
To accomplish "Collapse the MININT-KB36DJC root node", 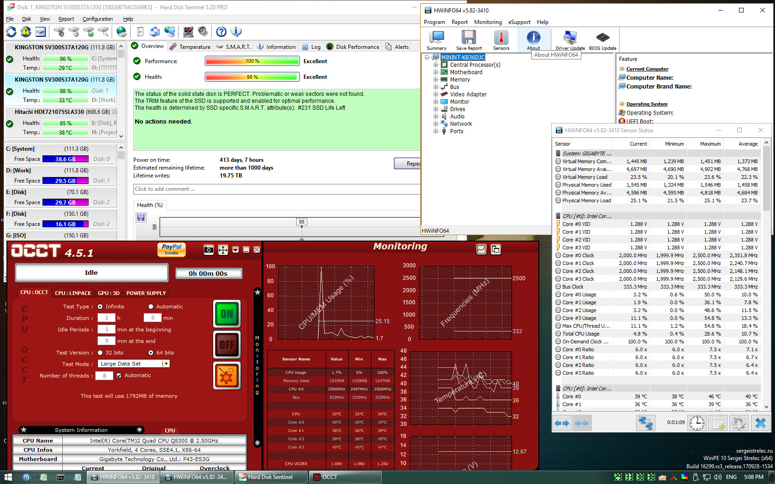I will [427, 58].
